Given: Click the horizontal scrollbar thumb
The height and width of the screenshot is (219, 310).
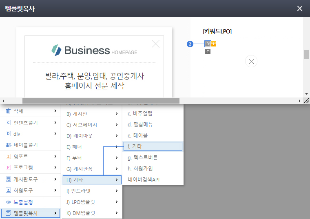Looking at the screenshot, I should point(100,100).
